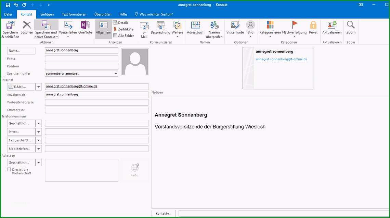Click 'Was möchten Sie tun?' search box
Viewport: 390px width, 218px height.
(x=154, y=14)
